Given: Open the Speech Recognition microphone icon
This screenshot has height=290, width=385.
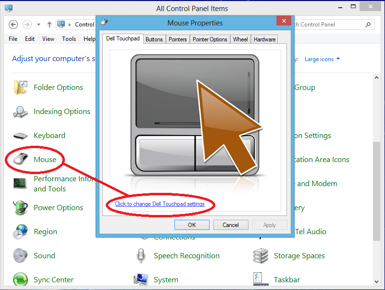Looking at the screenshot, I should pyautogui.click(x=141, y=256).
